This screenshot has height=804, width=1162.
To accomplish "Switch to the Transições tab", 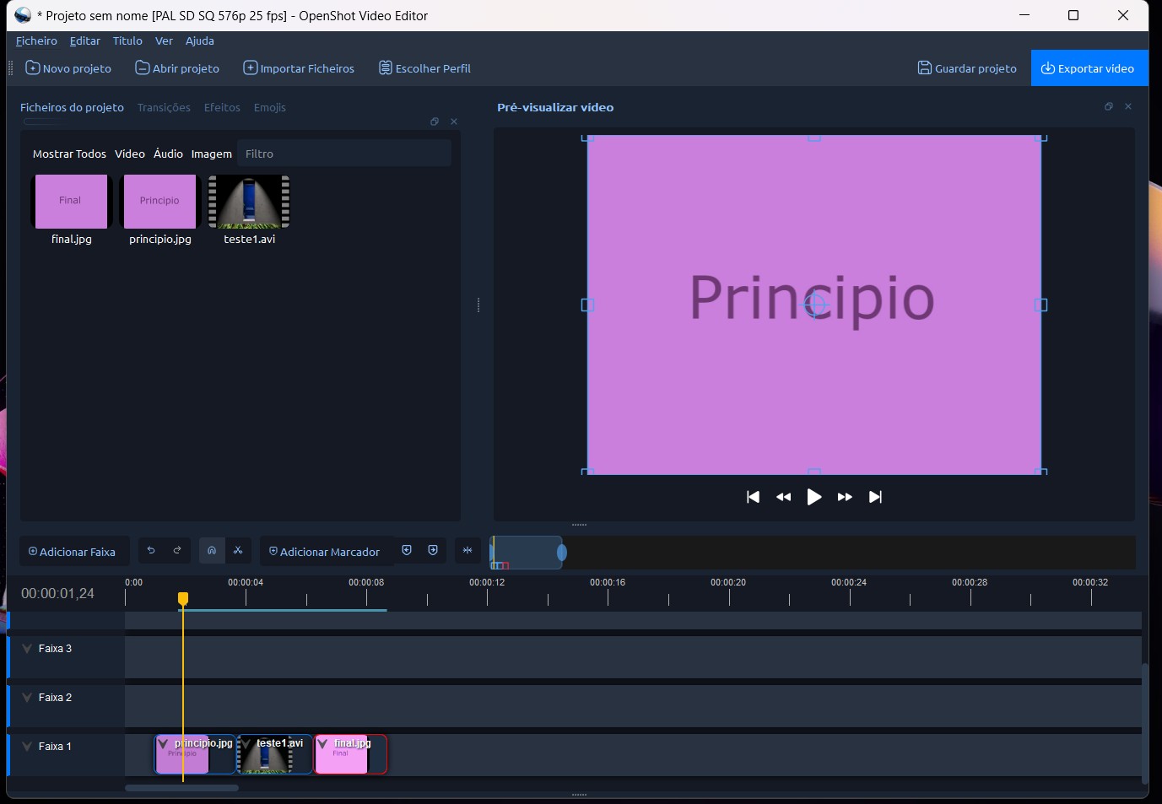I will pyautogui.click(x=164, y=107).
